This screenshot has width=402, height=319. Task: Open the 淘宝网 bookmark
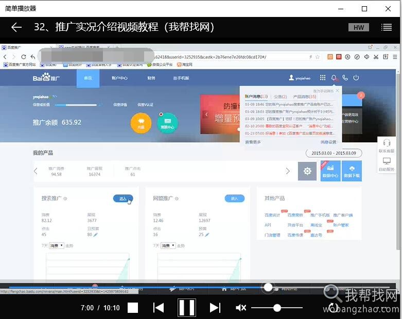[185, 64]
